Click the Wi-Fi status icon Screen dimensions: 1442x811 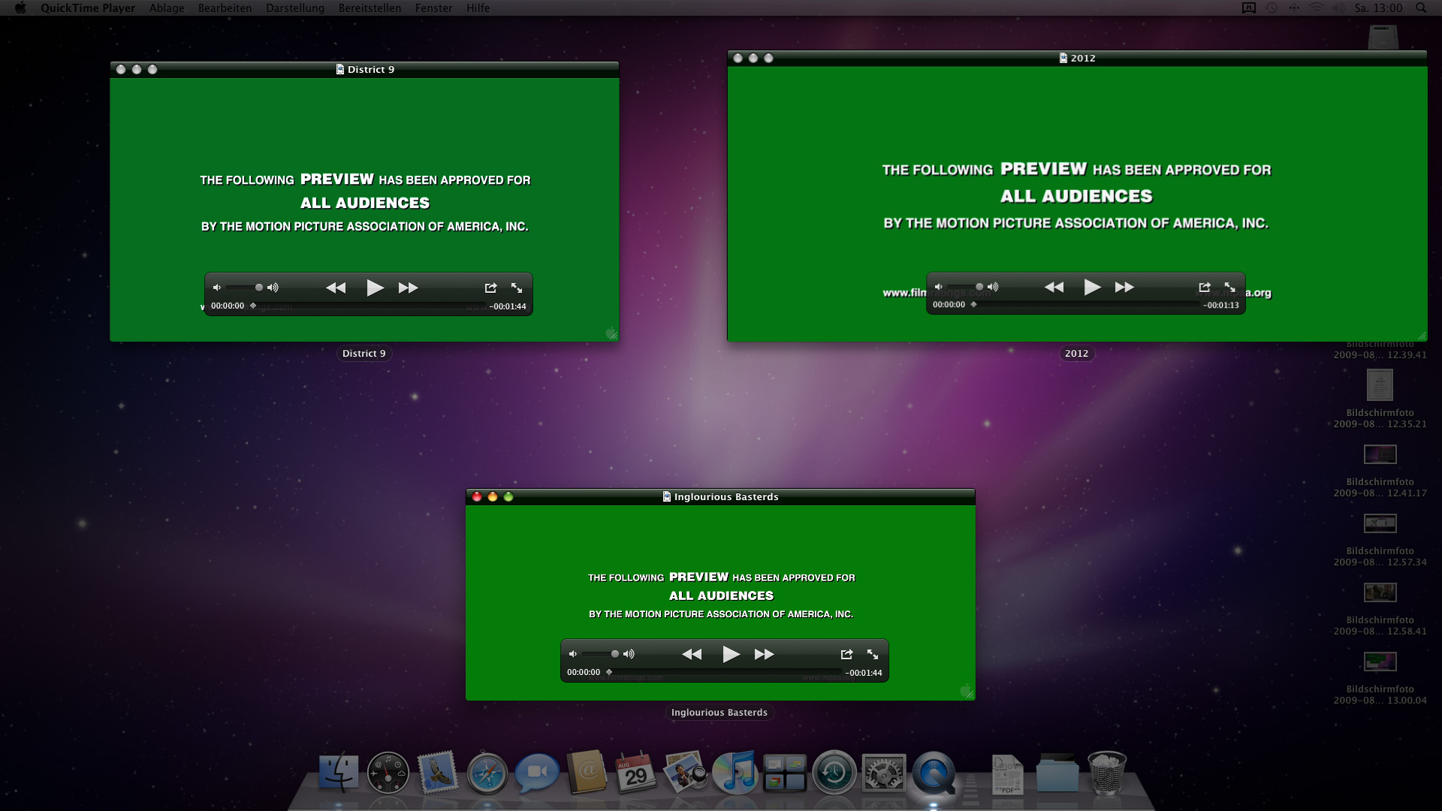pos(1316,8)
